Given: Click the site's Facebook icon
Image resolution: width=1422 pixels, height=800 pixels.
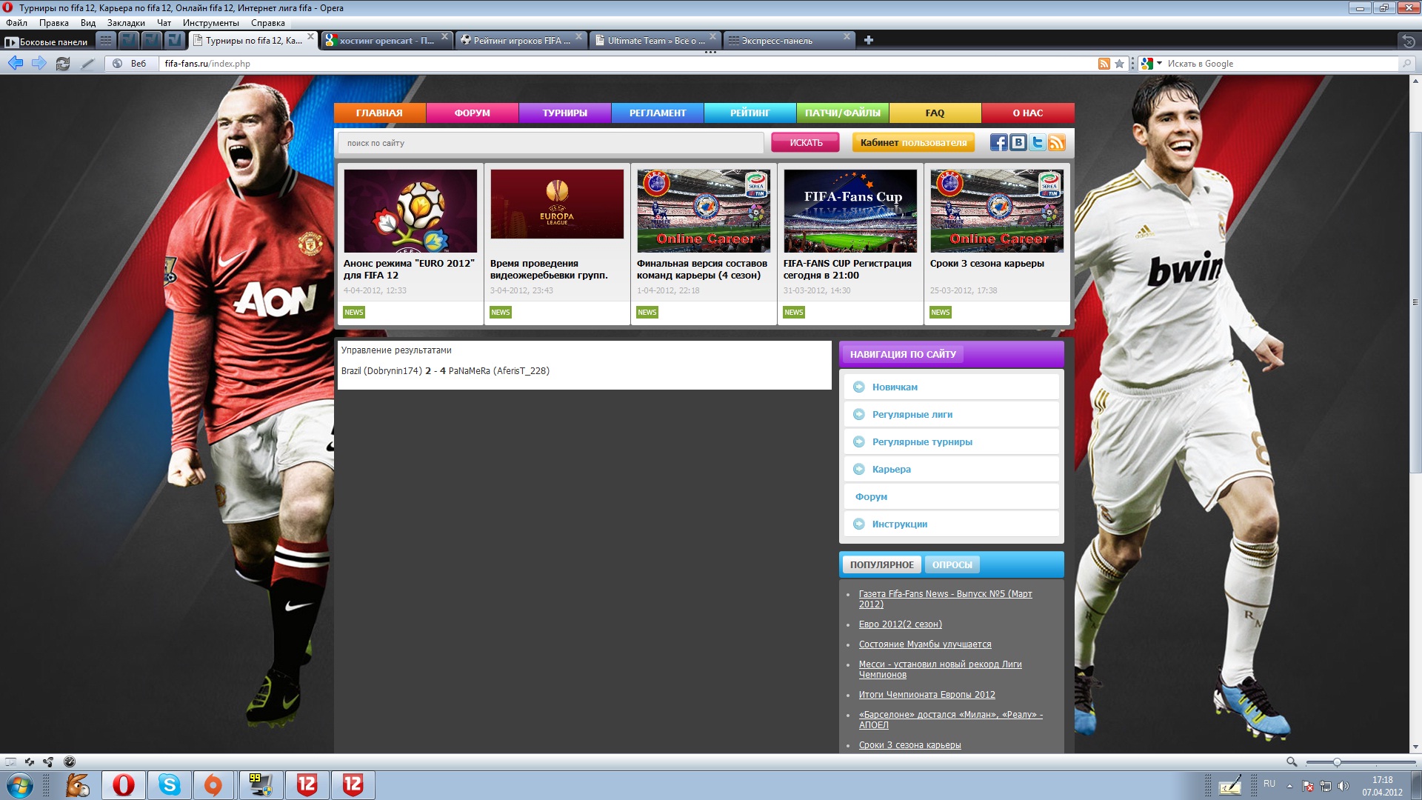Looking at the screenshot, I should pos(998,143).
